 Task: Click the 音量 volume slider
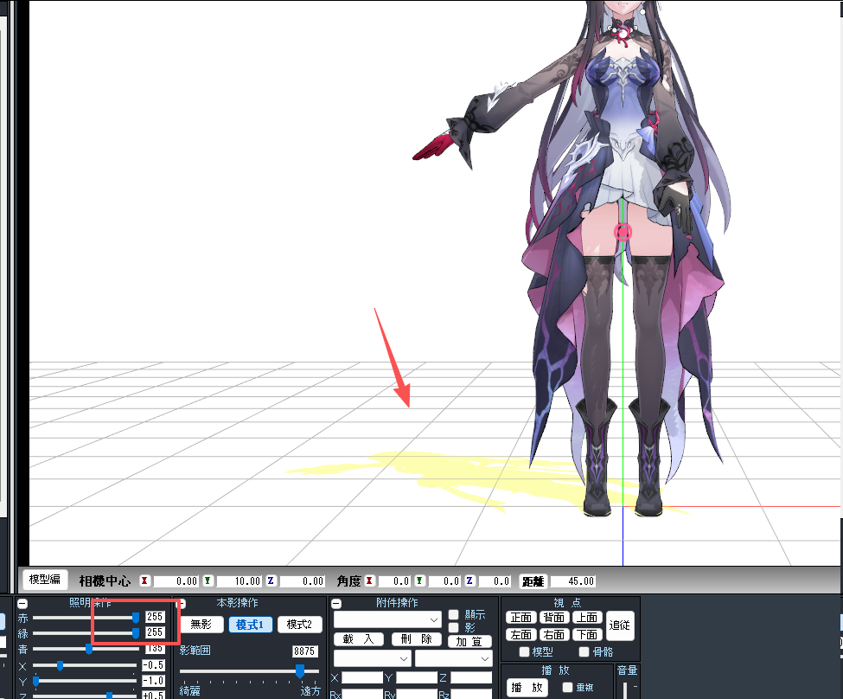coord(625,689)
